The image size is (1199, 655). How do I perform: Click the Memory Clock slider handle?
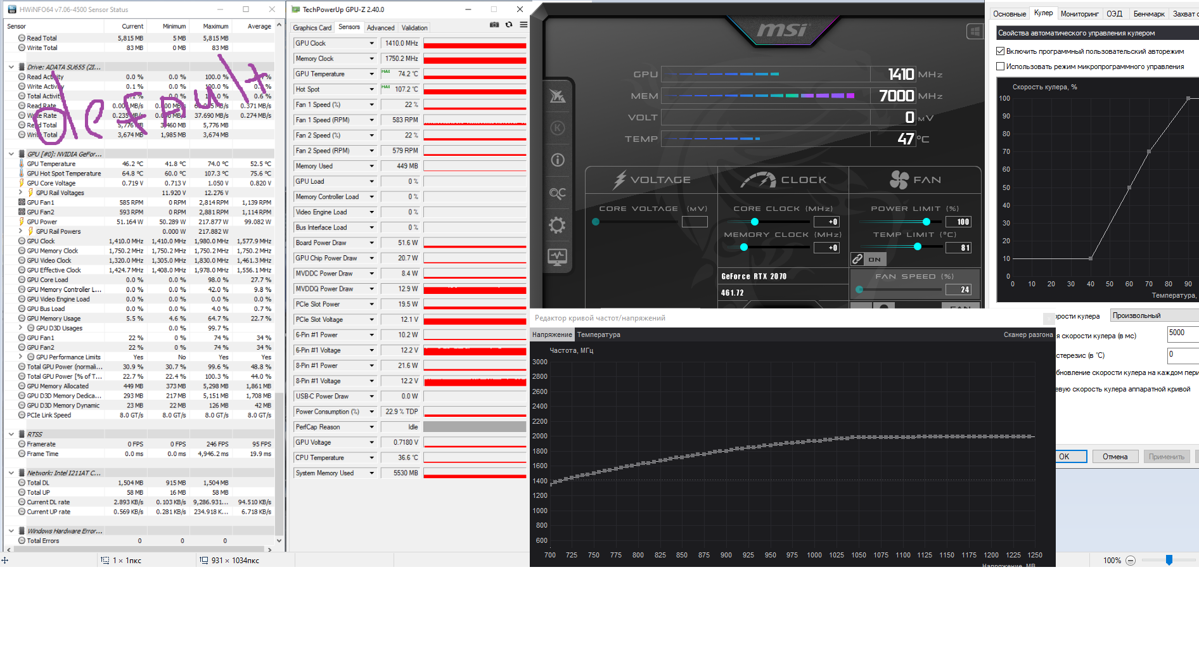(744, 247)
